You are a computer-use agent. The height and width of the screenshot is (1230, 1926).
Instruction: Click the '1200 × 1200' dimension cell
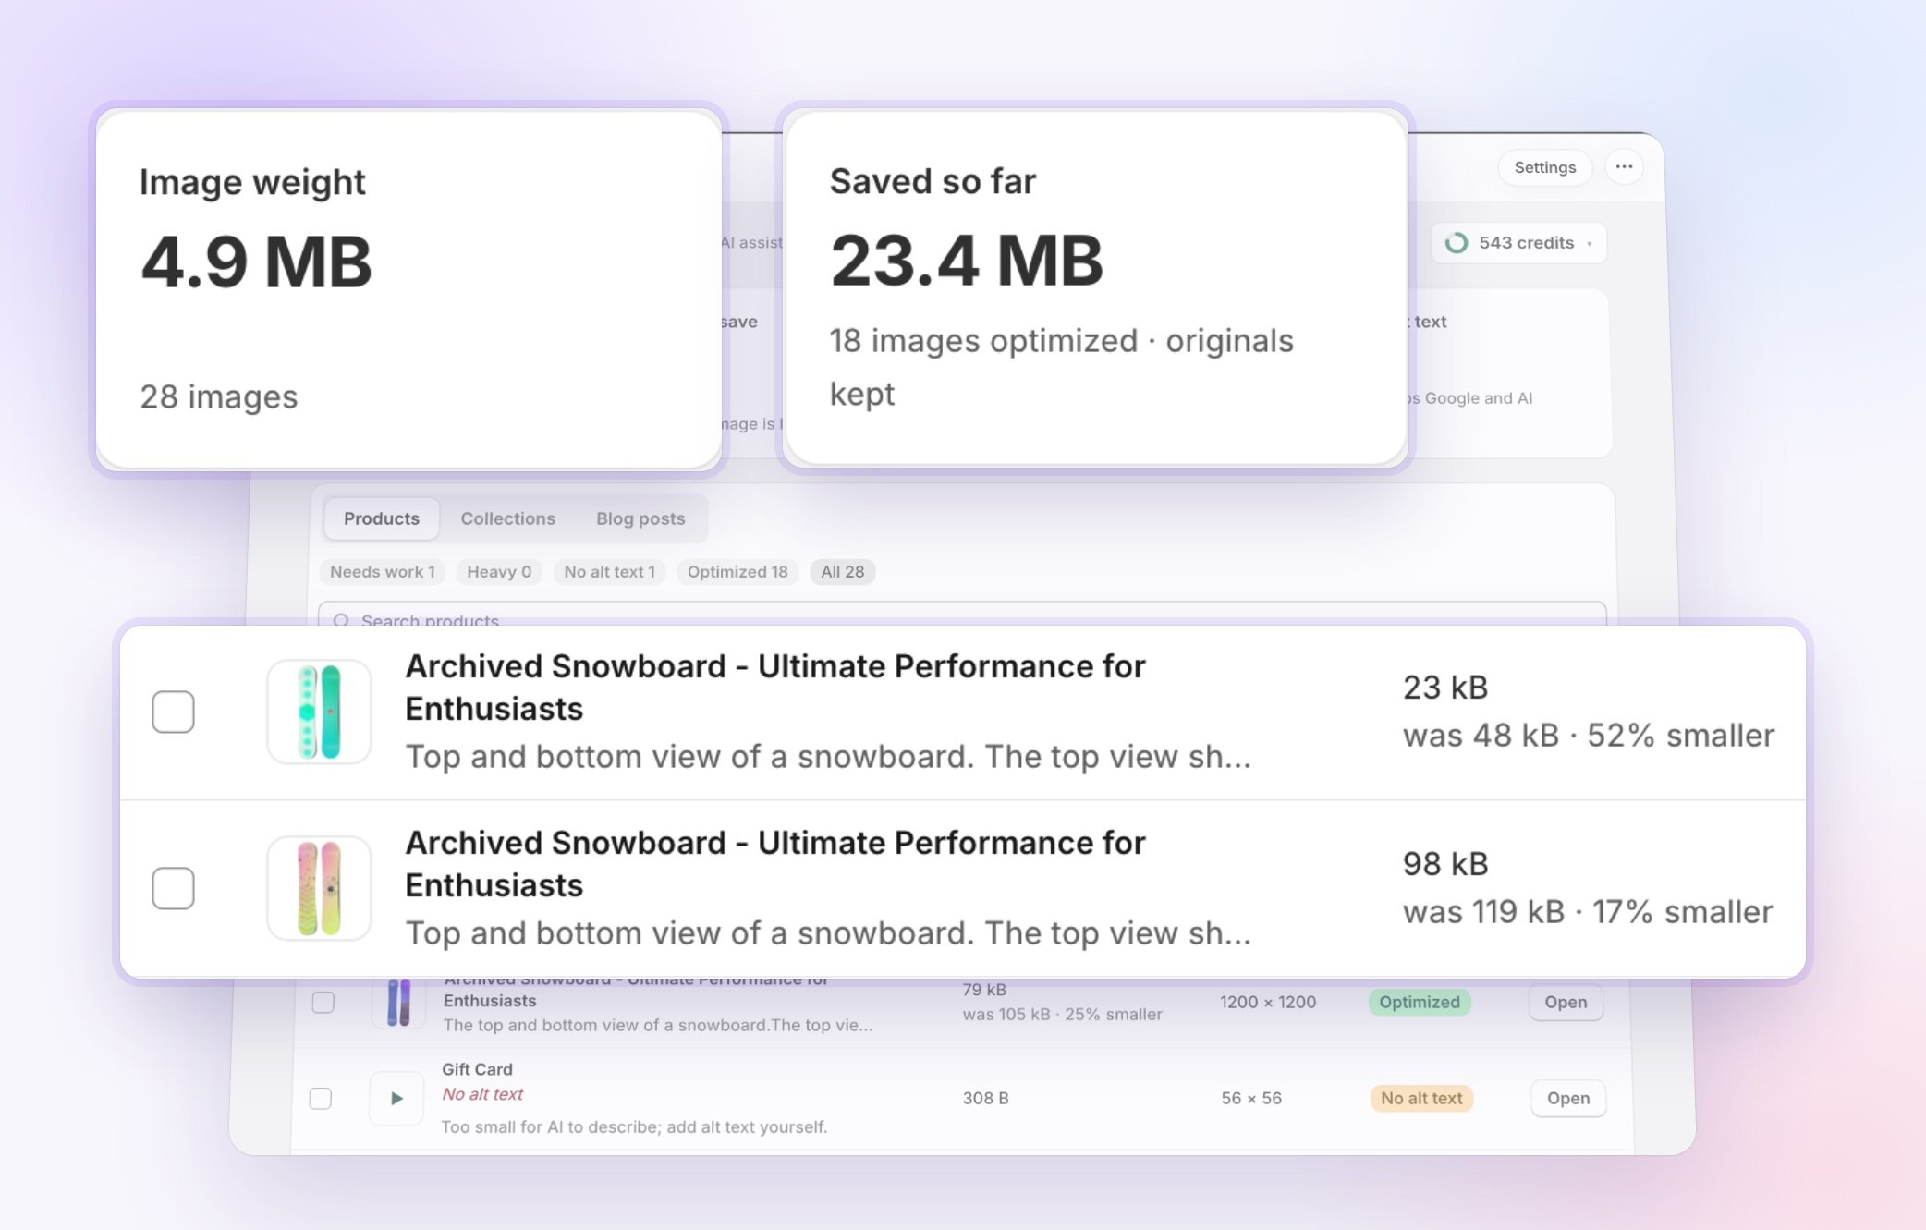1268,1002
